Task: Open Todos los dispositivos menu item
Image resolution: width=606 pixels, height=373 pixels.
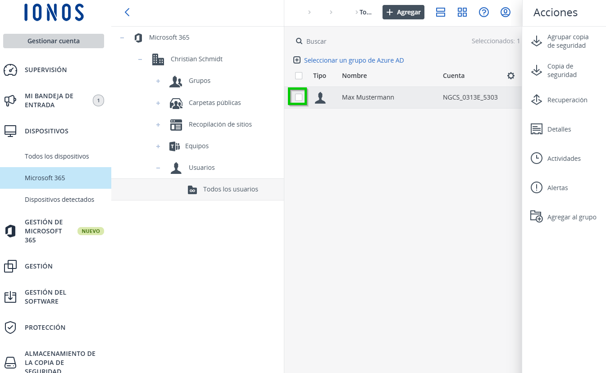Action: coord(57,156)
